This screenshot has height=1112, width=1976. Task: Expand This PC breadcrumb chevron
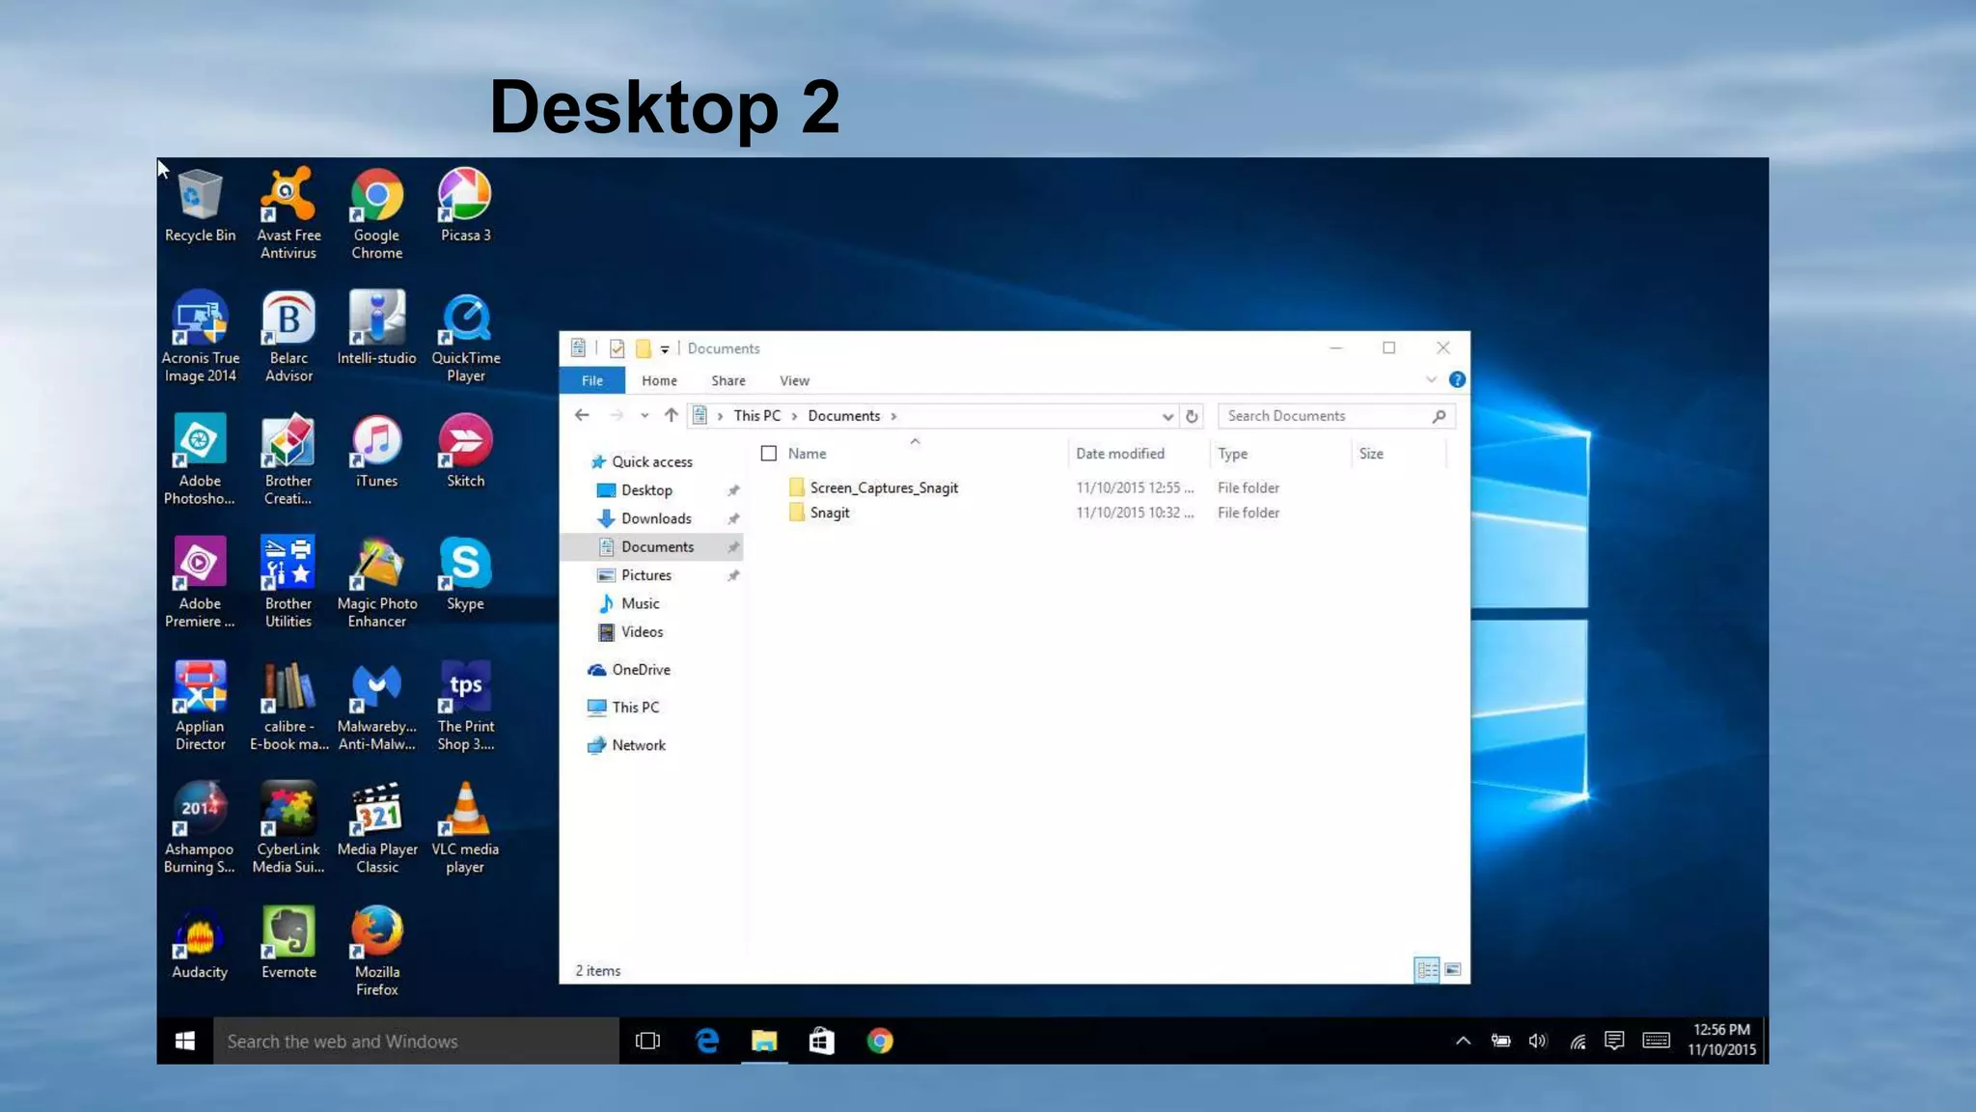(795, 416)
